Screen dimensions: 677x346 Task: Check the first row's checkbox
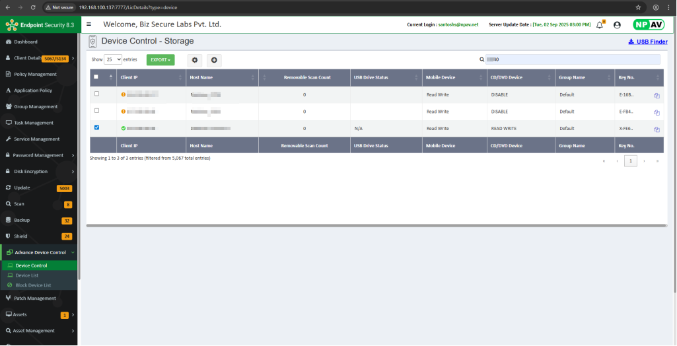pyautogui.click(x=97, y=94)
